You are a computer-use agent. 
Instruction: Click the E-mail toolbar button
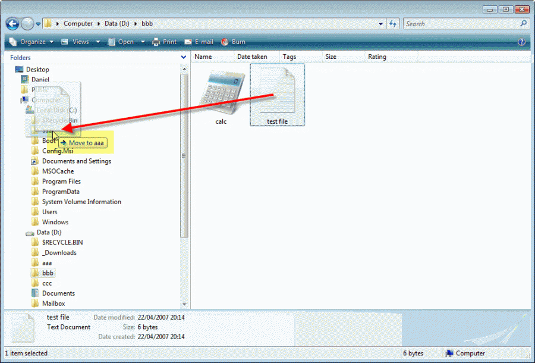(x=199, y=42)
